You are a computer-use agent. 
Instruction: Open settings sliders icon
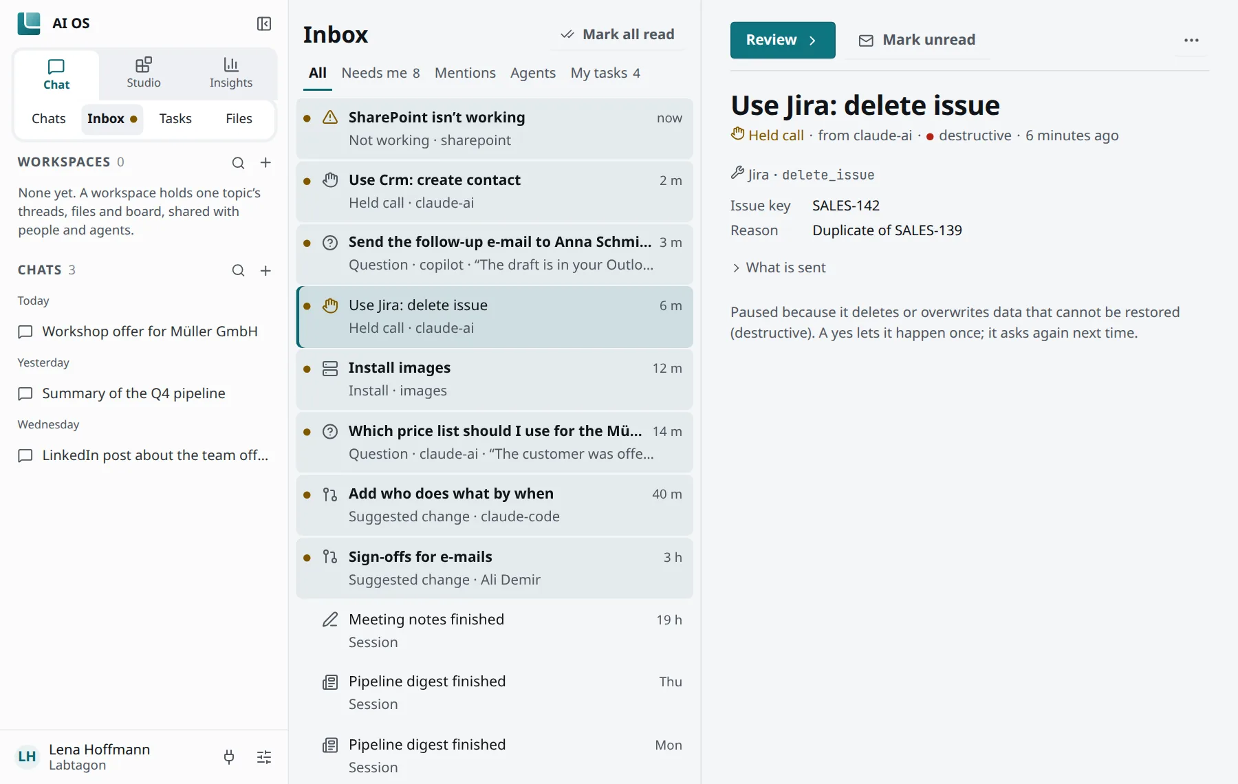click(264, 757)
